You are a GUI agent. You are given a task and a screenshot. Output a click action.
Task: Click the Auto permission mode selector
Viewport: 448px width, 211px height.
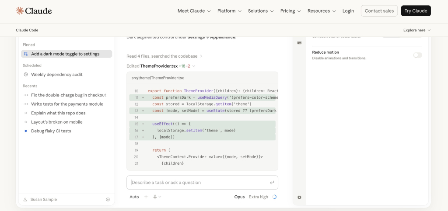[134, 197]
